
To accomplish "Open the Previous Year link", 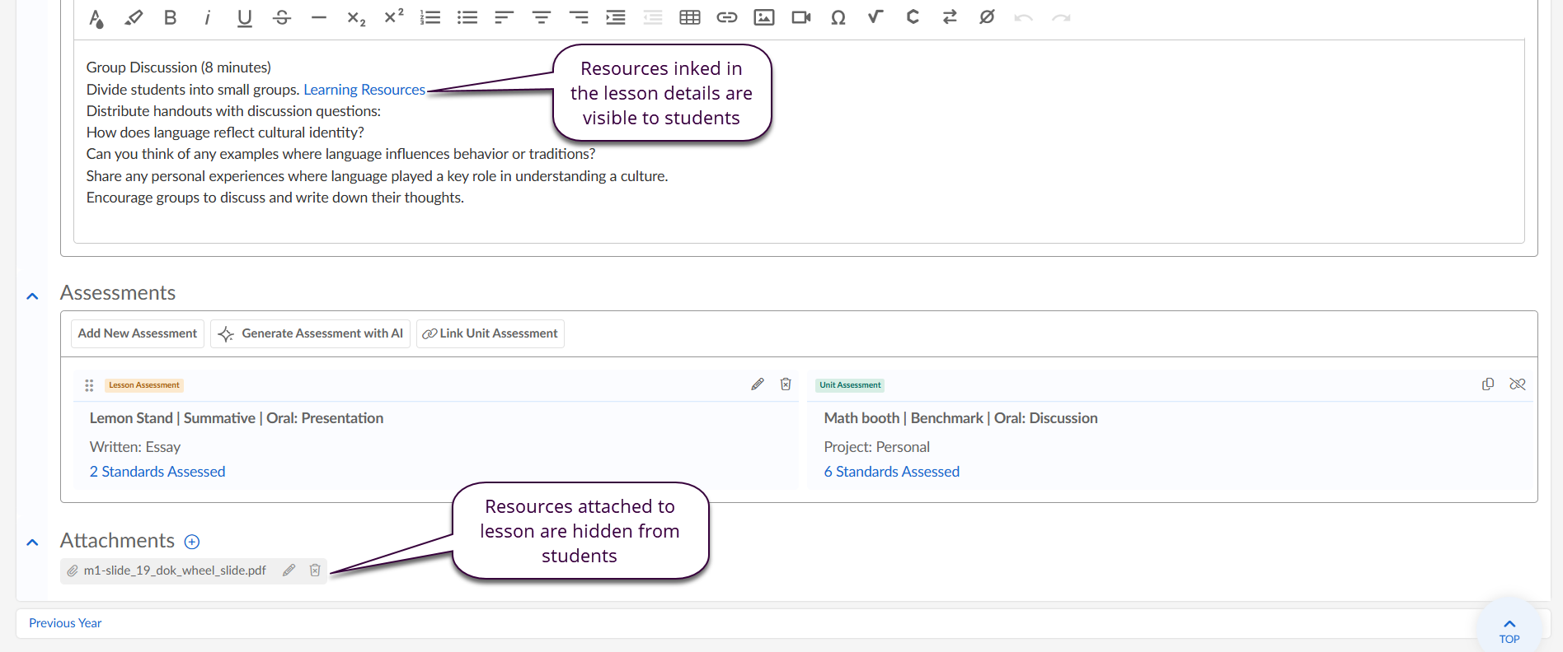I will click(x=65, y=623).
